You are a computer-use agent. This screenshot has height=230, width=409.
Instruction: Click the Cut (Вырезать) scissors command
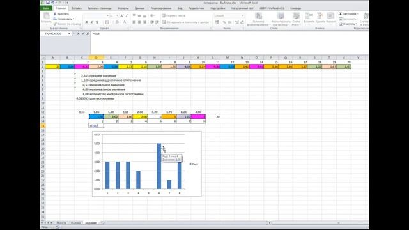coord(61,14)
